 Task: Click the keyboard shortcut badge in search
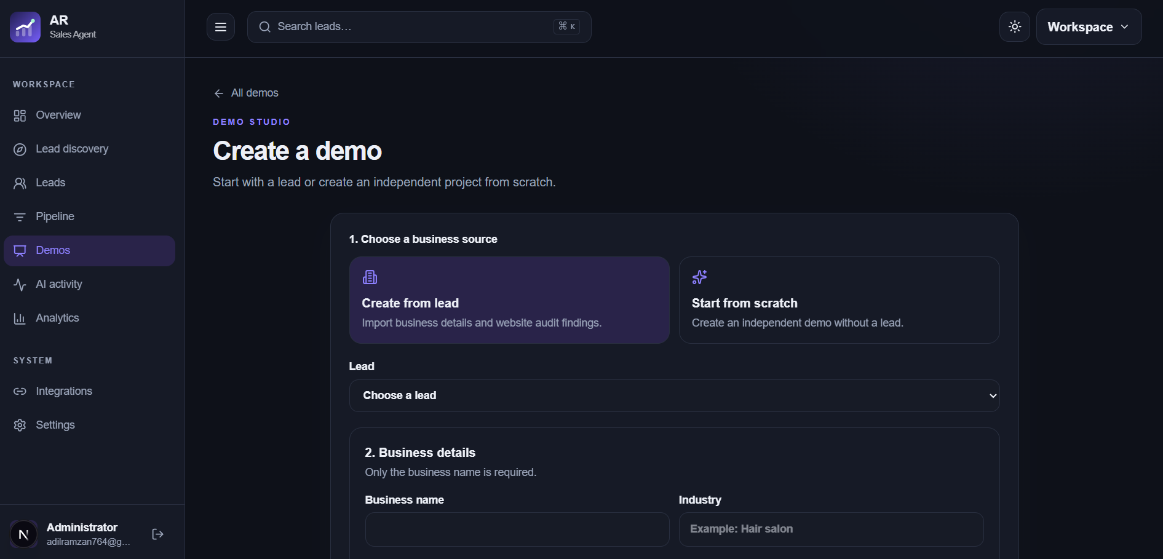[x=566, y=26]
